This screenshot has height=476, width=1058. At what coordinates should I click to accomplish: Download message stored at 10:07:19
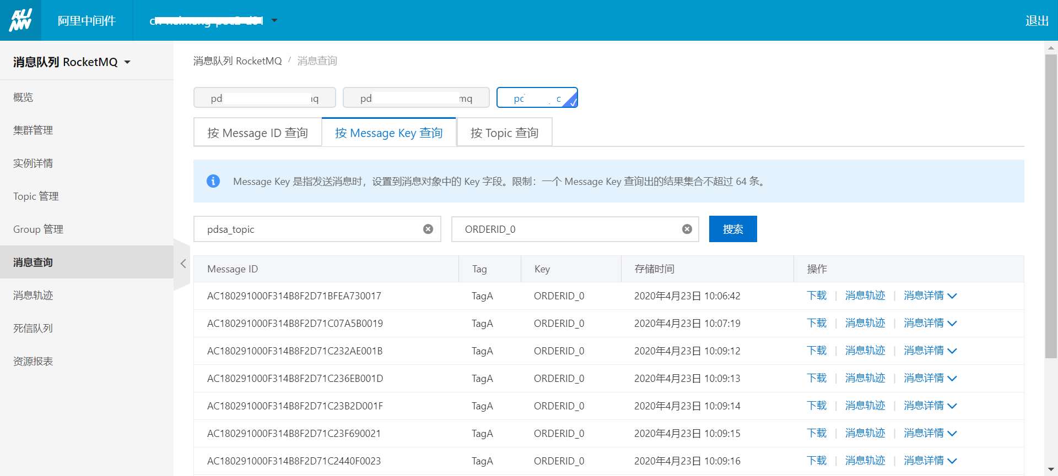(x=817, y=323)
